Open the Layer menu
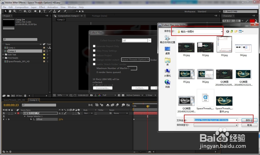This screenshot has height=155, width=260. (34, 7)
